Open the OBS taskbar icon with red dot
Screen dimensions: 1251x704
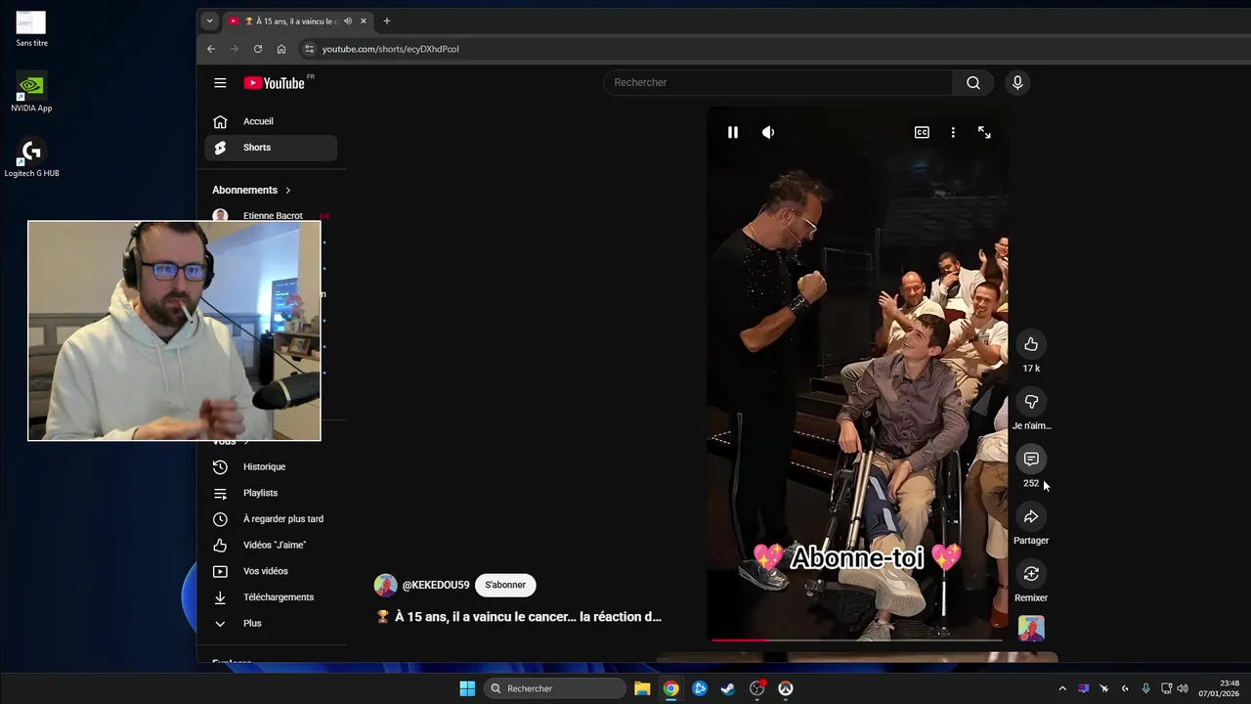(756, 688)
